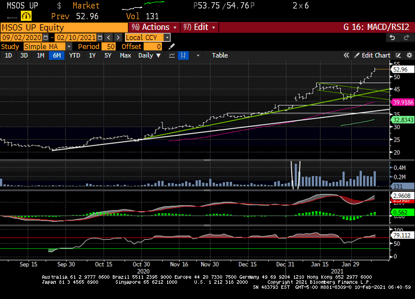The width and height of the screenshot is (415, 299).
Task: Open the Daily periodicity dropdown
Action: coord(149,55)
